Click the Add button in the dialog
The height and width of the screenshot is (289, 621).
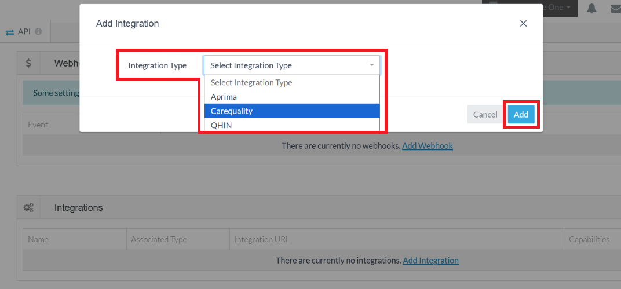pyautogui.click(x=521, y=115)
